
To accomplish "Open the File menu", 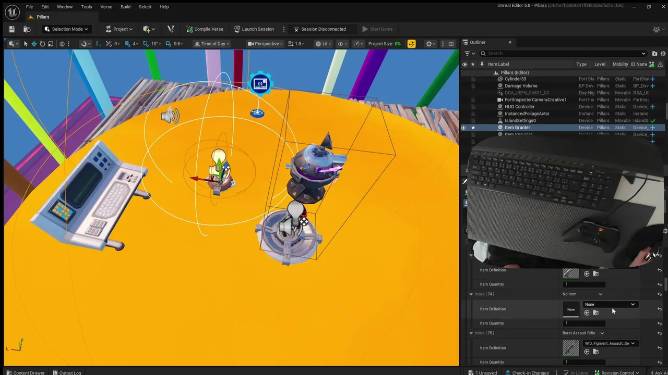I will (30, 7).
